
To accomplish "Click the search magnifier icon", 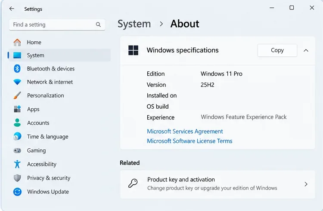I will coord(98,24).
